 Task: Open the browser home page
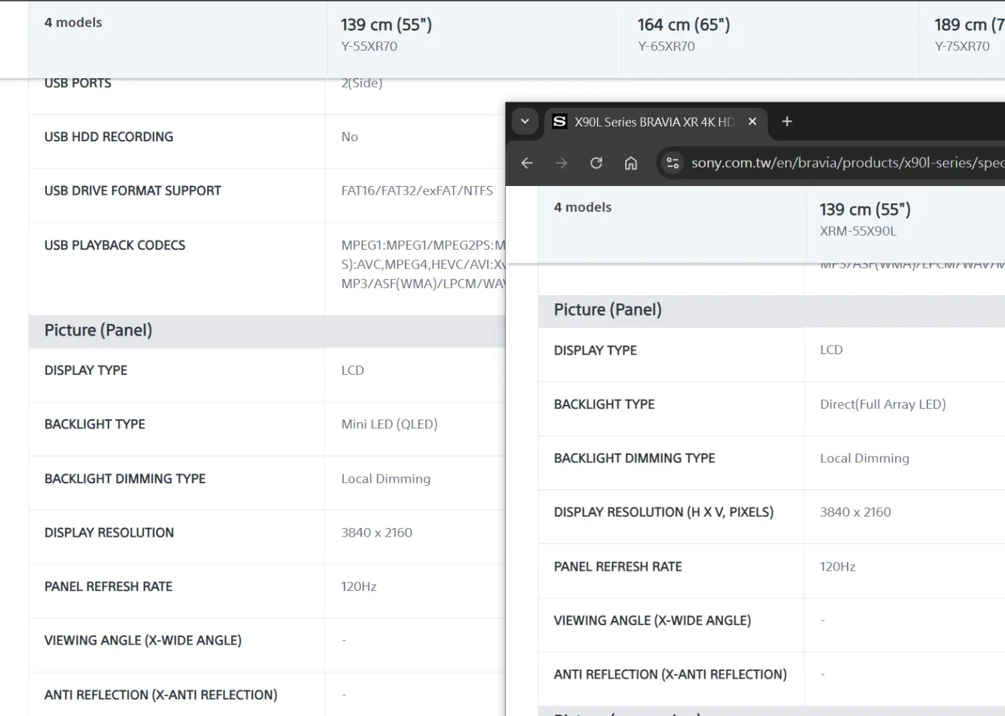point(631,163)
